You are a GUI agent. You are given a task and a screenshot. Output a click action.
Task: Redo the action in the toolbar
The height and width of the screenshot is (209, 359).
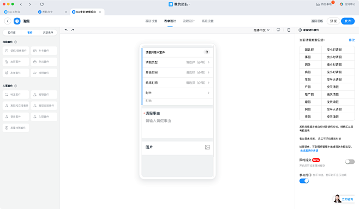click(x=73, y=30)
